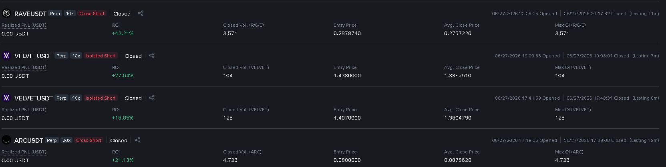
Task: Click the share icon for RAVEUSDT position
Action: [x=141, y=13]
